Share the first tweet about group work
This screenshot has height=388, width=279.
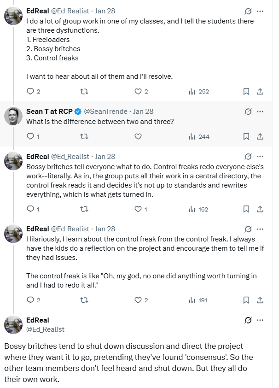click(x=260, y=92)
